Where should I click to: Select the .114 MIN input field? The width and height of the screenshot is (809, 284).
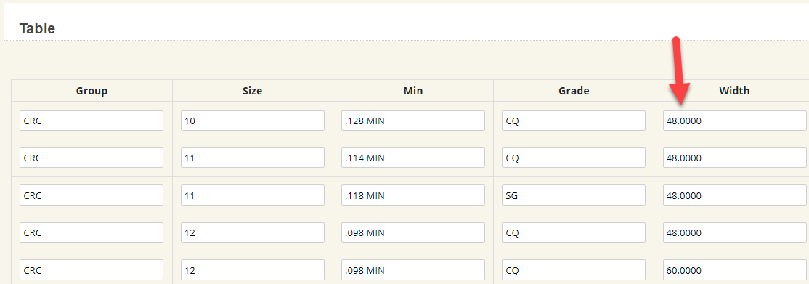413,158
